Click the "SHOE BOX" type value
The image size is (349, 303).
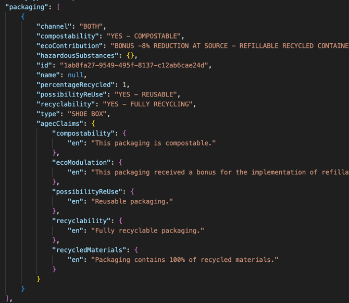point(86,114)
